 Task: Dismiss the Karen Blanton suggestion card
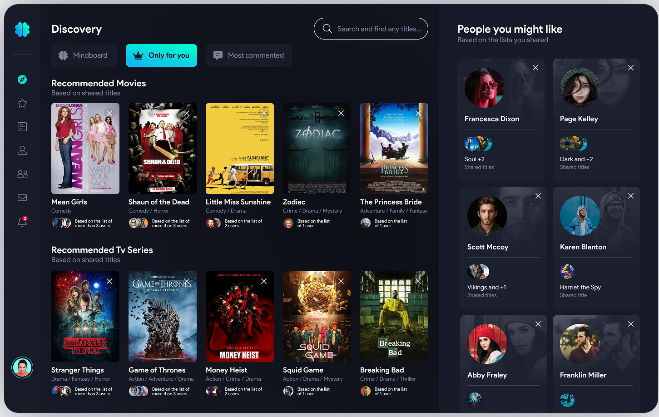tap(631, 196)
